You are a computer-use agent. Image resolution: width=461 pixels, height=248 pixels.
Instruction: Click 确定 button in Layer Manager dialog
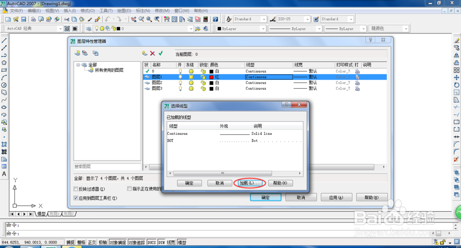pos(266,197)
